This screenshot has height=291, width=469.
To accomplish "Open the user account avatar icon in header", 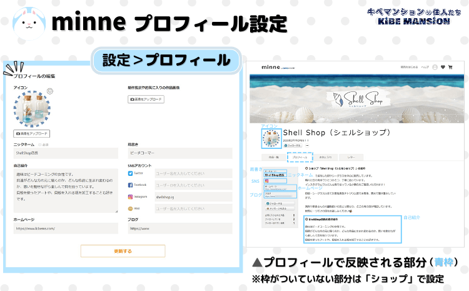I will [435, 67].
